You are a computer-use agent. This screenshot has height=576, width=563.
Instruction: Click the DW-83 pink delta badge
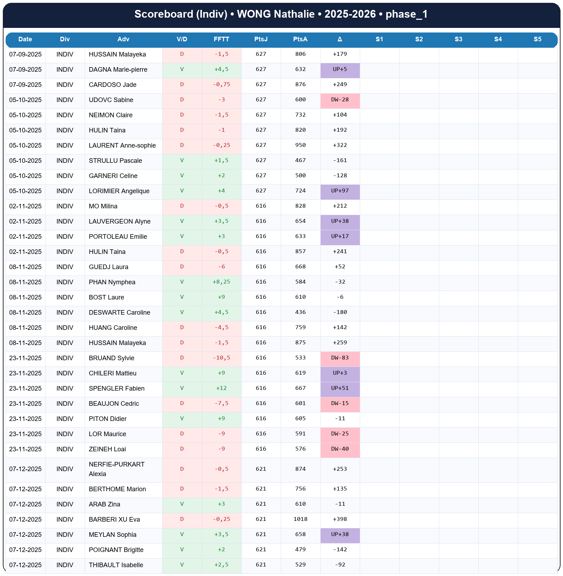click(x=340, y=358)
